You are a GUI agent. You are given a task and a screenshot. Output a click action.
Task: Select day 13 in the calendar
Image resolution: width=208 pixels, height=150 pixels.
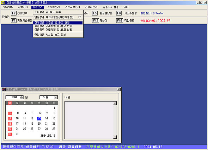39,118
